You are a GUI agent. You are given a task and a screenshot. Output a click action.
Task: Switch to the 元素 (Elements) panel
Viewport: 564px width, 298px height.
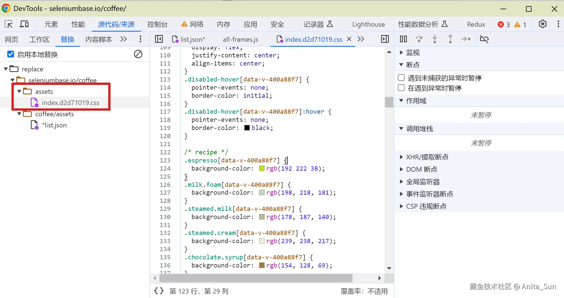click(51, 24)
